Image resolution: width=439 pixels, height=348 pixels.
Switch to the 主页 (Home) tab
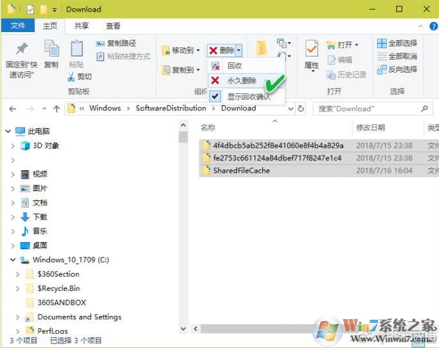[50, 26]
